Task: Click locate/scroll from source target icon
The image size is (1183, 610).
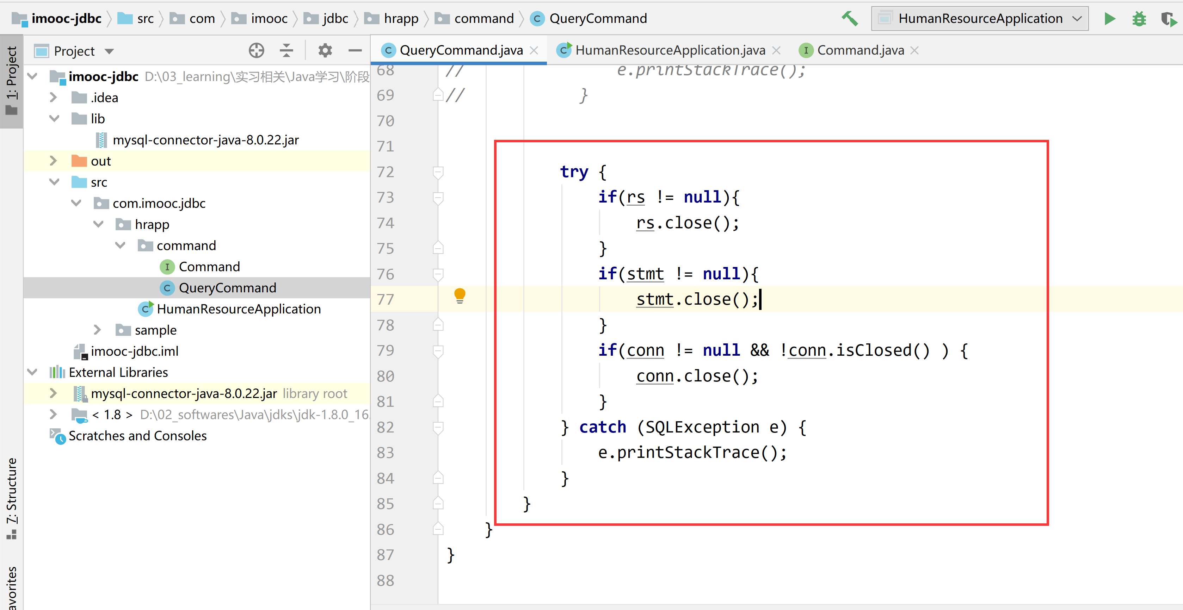Action: pyautogui.click(x=256, y=50)
